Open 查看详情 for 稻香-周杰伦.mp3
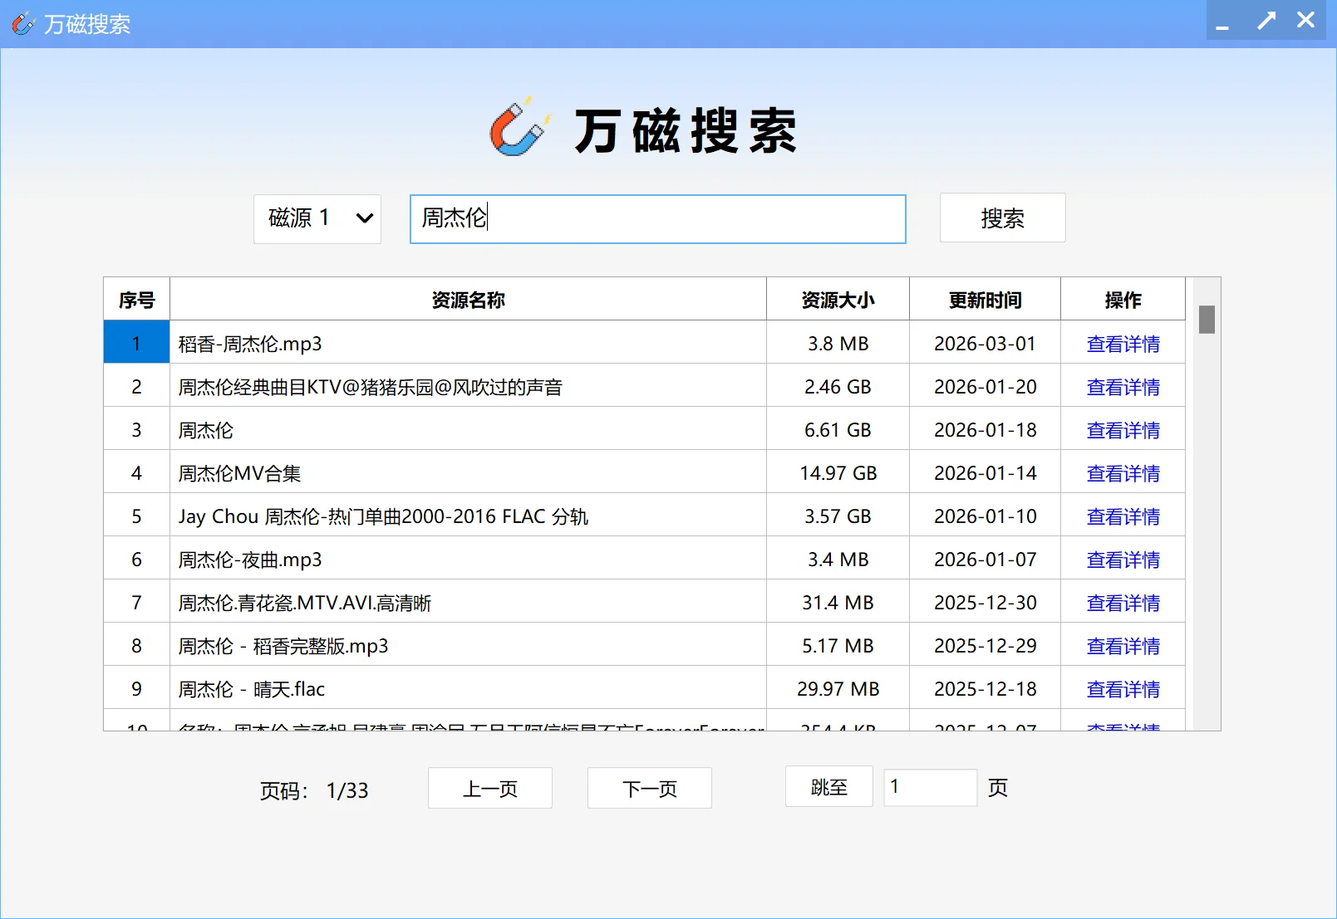This screenshot has width=1337, height=919. [1123, 344]
